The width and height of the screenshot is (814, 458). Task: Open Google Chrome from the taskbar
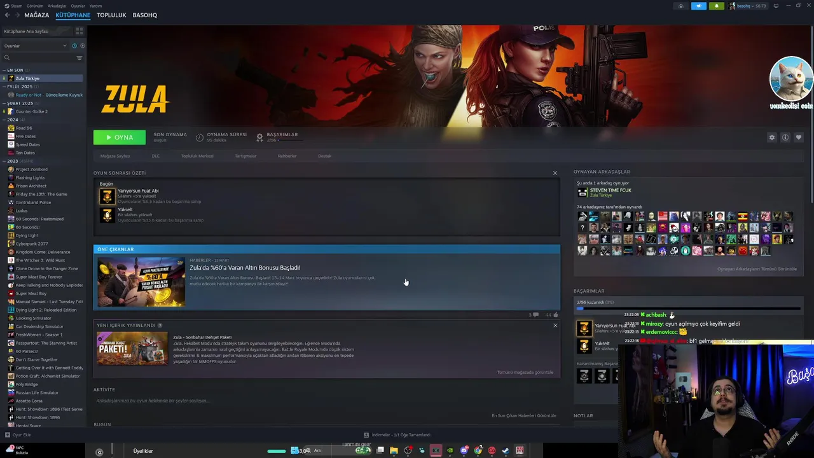(x=478, y=450)
